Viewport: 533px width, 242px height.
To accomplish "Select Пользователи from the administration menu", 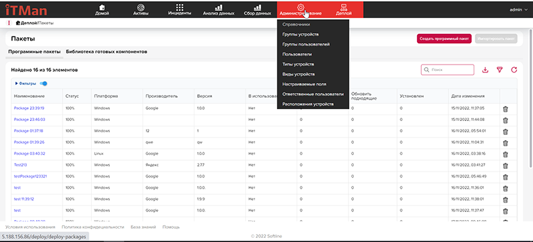I will click(296, 54).
